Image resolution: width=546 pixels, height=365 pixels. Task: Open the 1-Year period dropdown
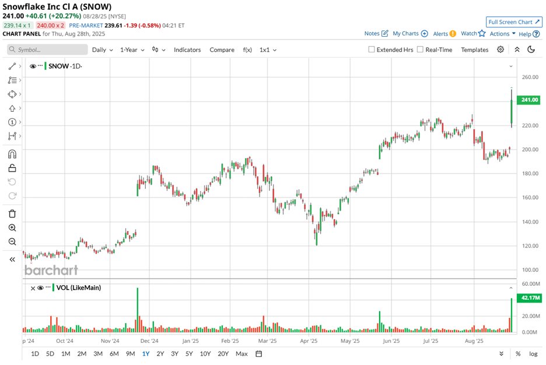[132, 49]
